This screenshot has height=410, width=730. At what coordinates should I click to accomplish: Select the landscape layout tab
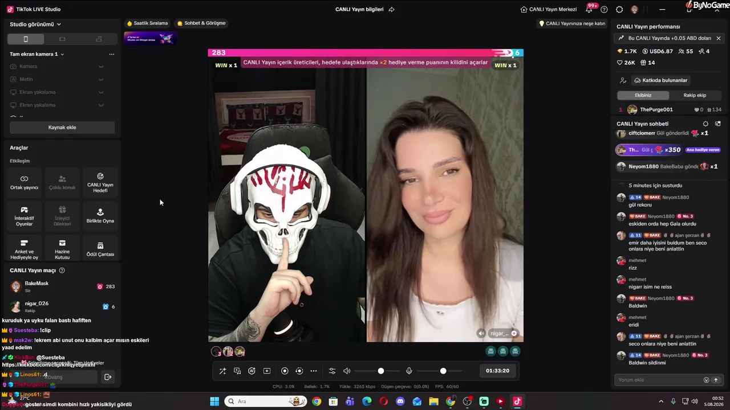[62, 39]
